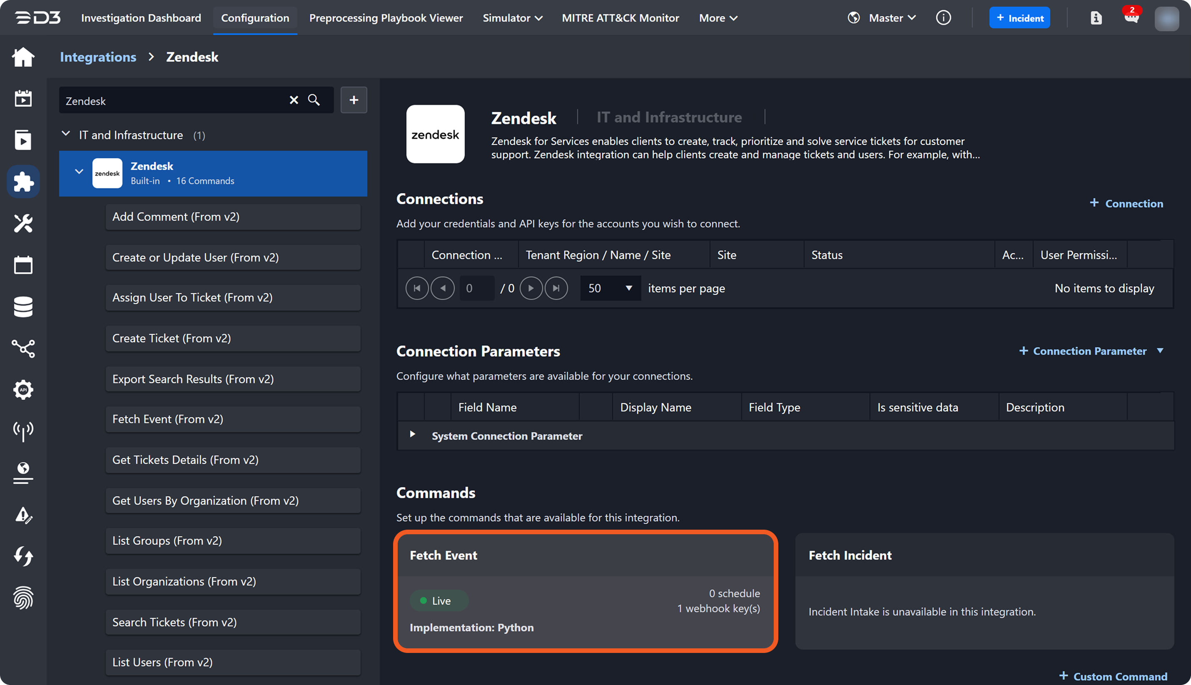Add new integration with plus button

coord(354,100)
